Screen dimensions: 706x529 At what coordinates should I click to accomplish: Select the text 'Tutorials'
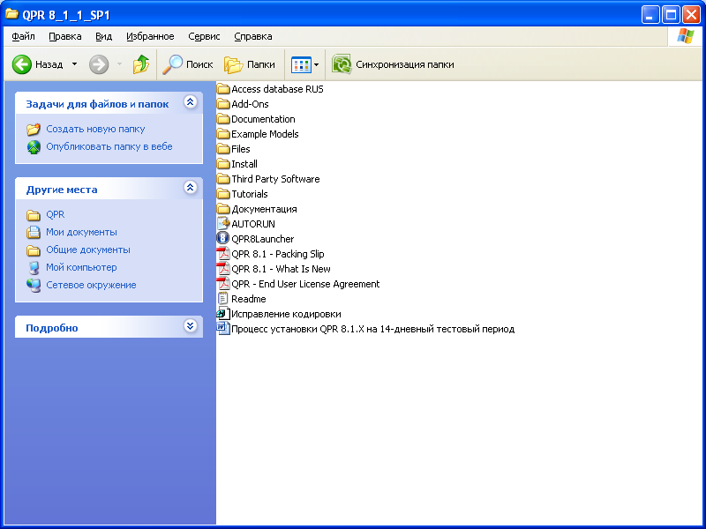pyautogui.click(x=250, y=194)
